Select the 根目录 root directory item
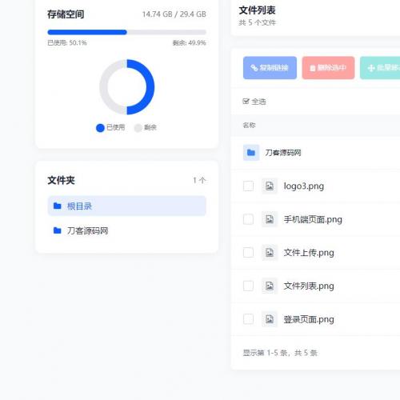Image resolution: width=400 pixels, height=400 pixels. pyautogui.click(x=126, y=206)
